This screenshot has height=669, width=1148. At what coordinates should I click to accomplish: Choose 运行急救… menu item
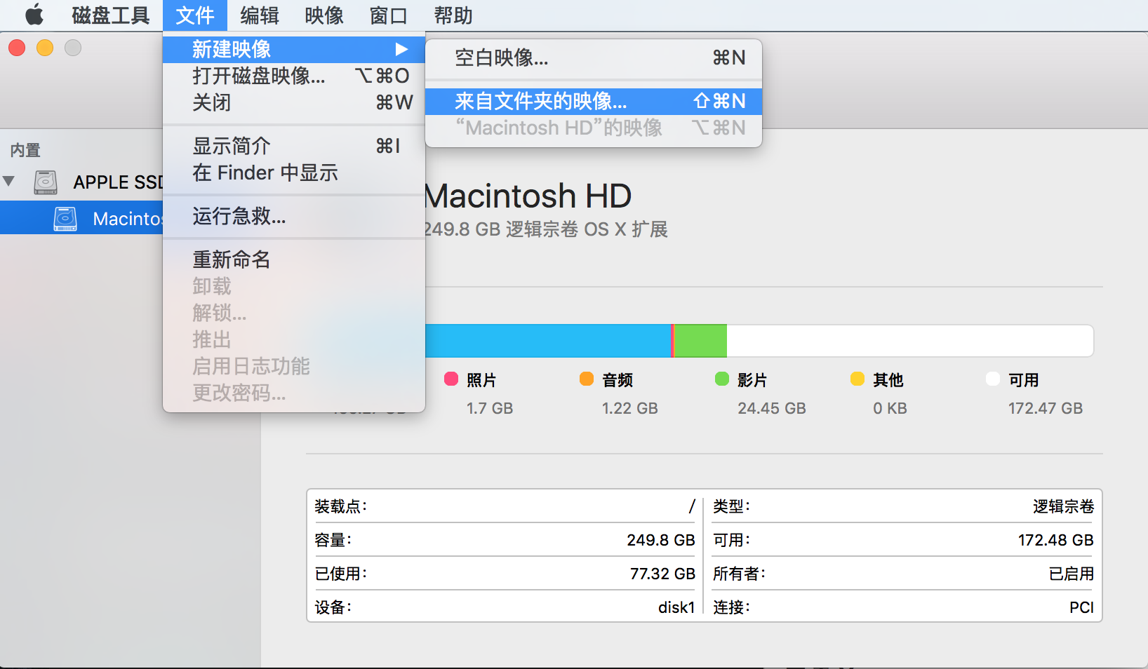(294, 216)
